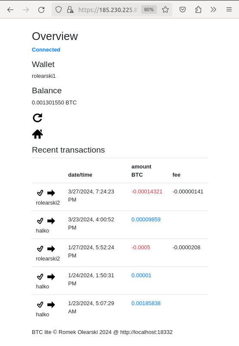Click the Connected status link
Screen dimensions: 239x346
click(x=46, y=50)
